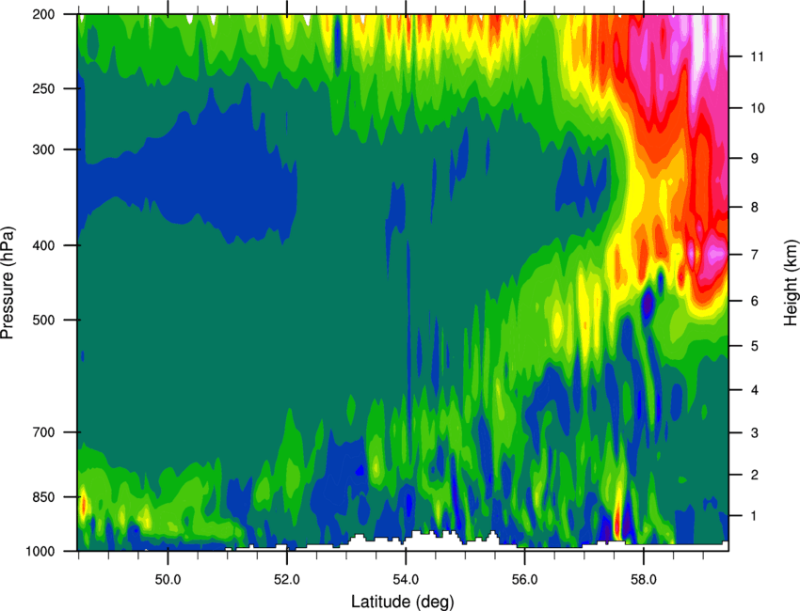Select the 500 pressure tick label
The width and height of the screenshot is (800, 611).
(x=43, y=320)
